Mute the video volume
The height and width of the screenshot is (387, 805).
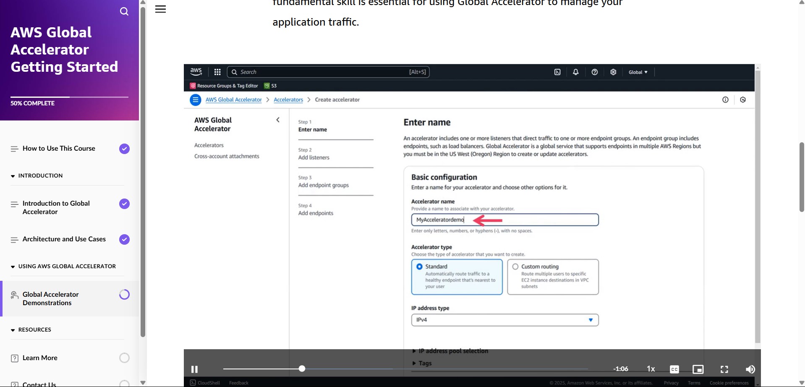(750, 369)
